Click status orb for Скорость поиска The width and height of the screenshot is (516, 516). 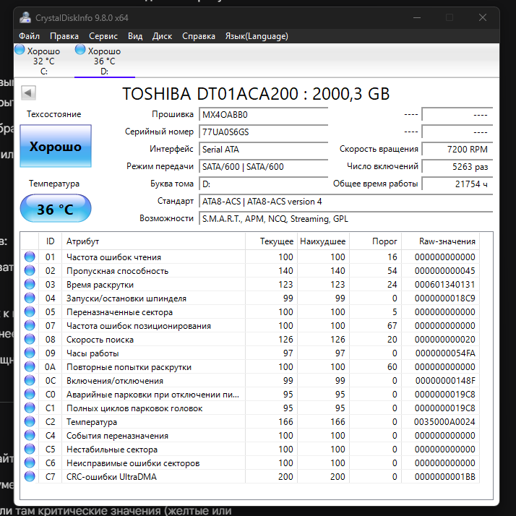pos(30,339)
